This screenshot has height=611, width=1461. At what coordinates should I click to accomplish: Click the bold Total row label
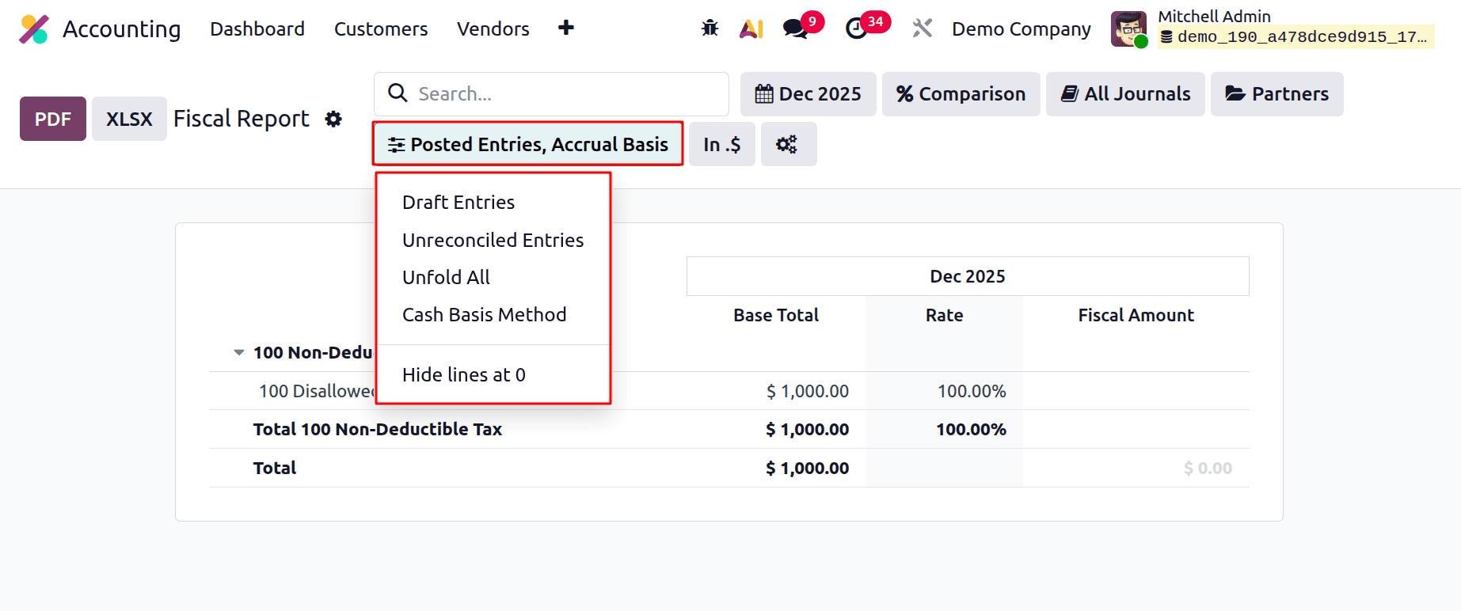tap(274, 468)
